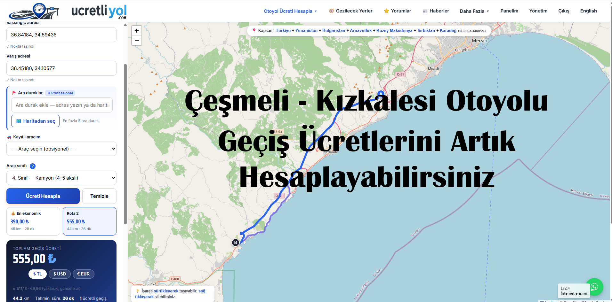
Task: Switch price currency to TL
Action: coord(38,274)
